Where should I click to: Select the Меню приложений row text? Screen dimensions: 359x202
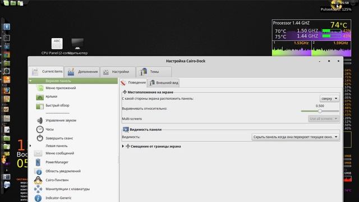point(61,88)
